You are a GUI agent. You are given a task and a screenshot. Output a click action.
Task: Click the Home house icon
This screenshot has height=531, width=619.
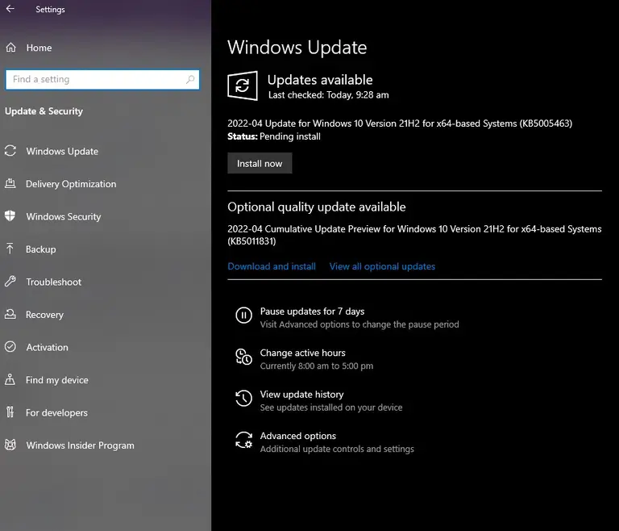point(10,48)
